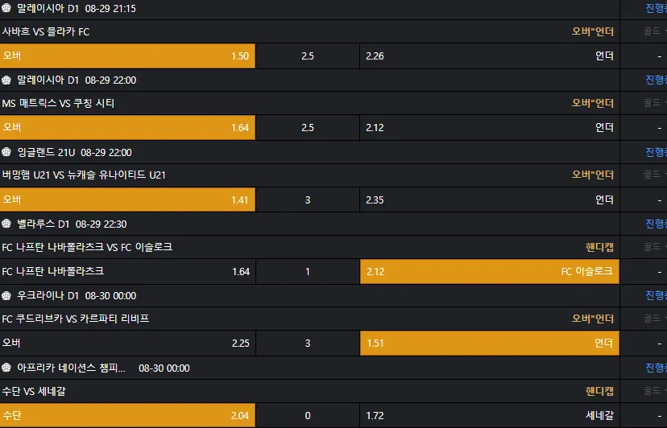Choose 언더 2.35 for 버밍햄 U21 match
The width and height of the screenshot is (667, 428).
tap(490, 200)
